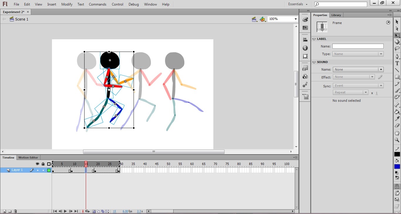Switch to the Motion Editor tab
Screen dimensions: 401x214
[28, 157]
